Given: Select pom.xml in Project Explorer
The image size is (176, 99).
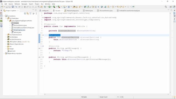Looking at the screenshot, I should tap(12, 51).
